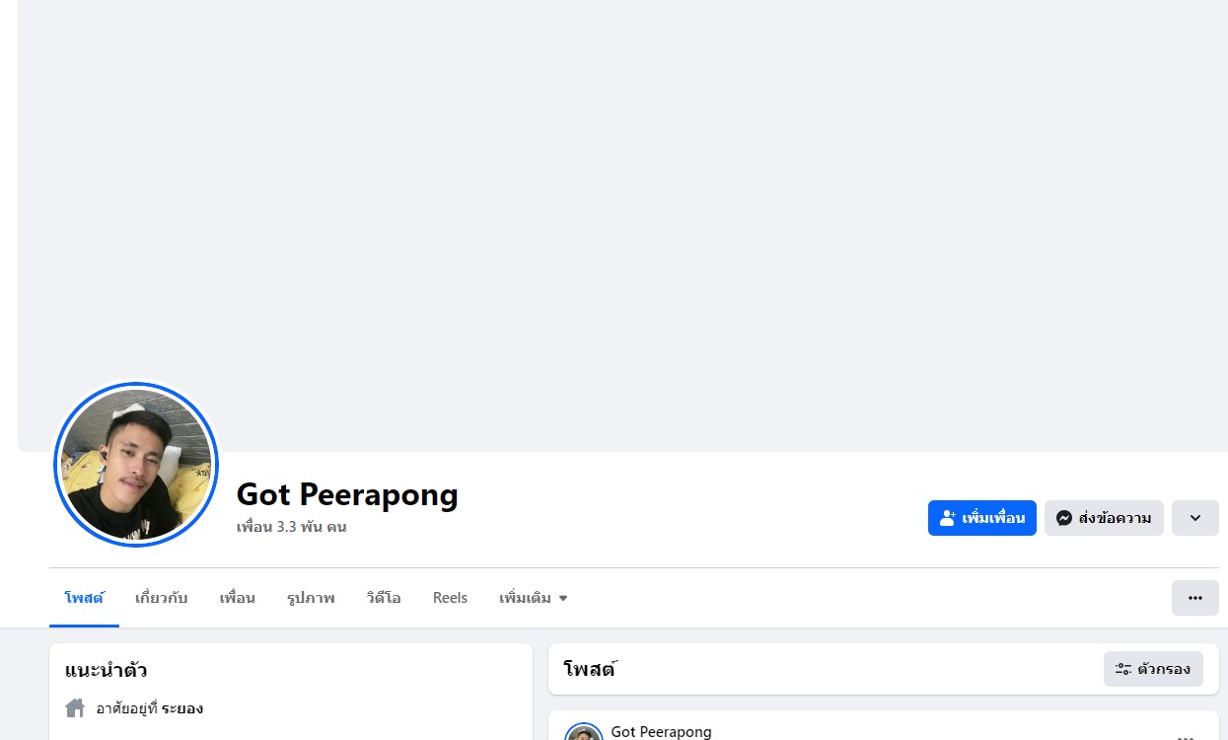The width and height of the screenshot is (1228, 740).
Task: Open the รูปภาพ (Photos) tab
Action: point(311,598)
